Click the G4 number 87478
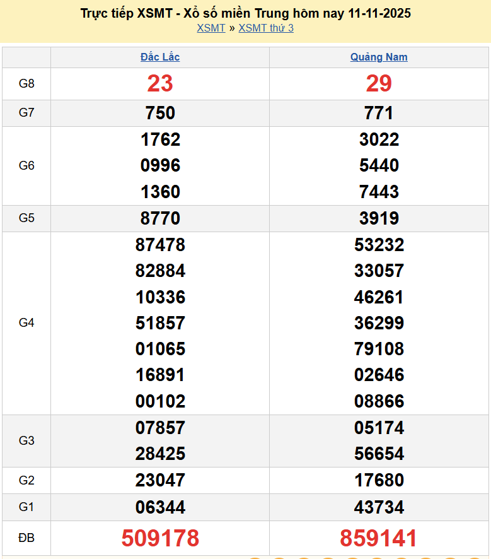This screenshot has height=559, width=491. pos(160,245)
